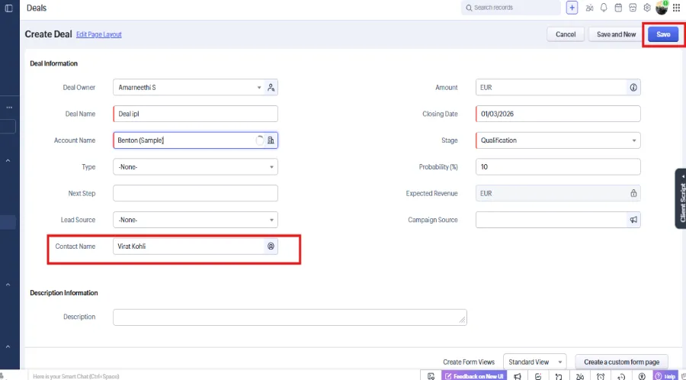
Task: Click the Amount info icon
Action: tap(633, 88)
